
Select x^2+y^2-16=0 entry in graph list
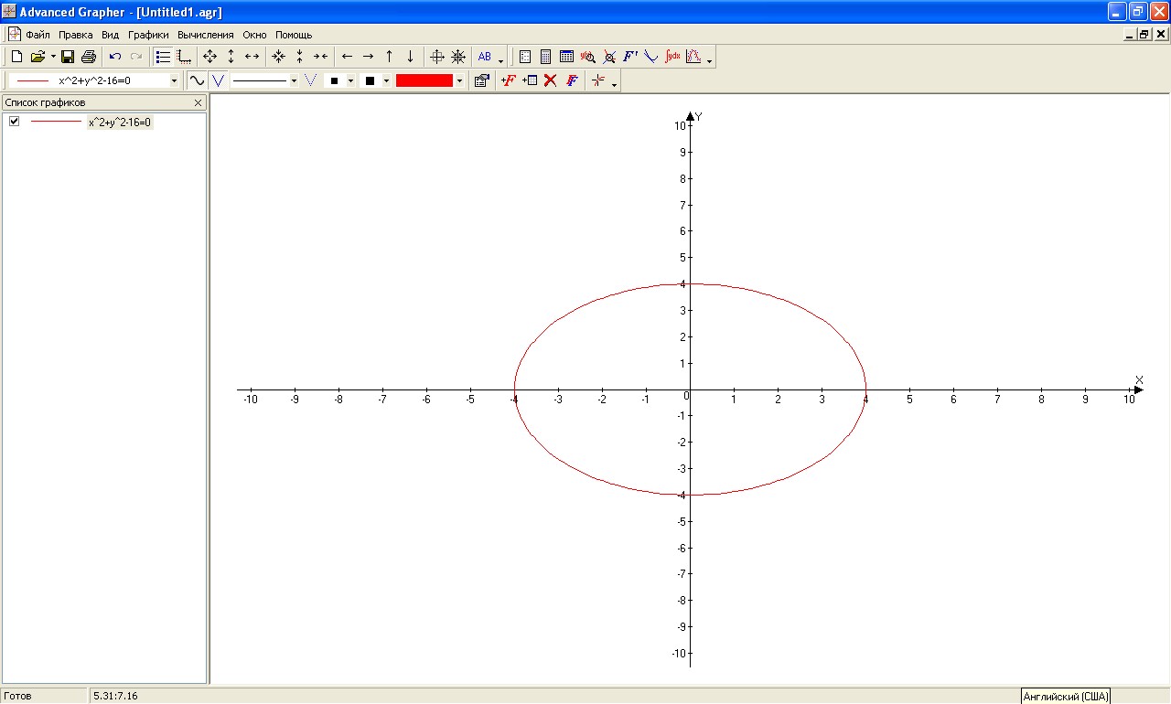click(x=120, y=122)
